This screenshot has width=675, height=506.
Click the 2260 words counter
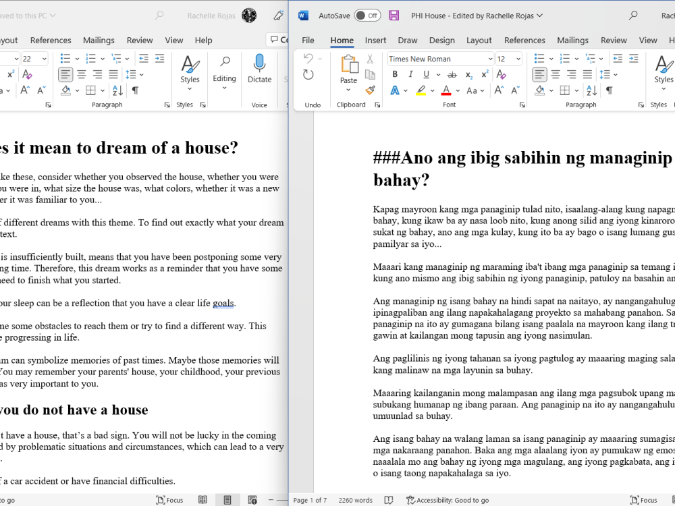355,500
